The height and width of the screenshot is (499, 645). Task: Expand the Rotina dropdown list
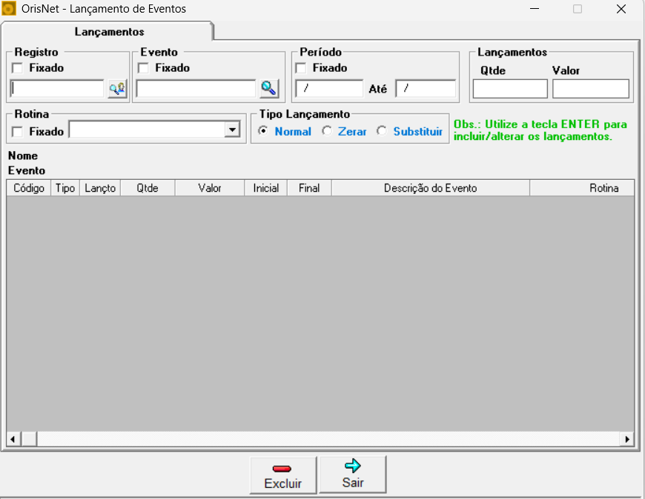click(x=232, y=130)
